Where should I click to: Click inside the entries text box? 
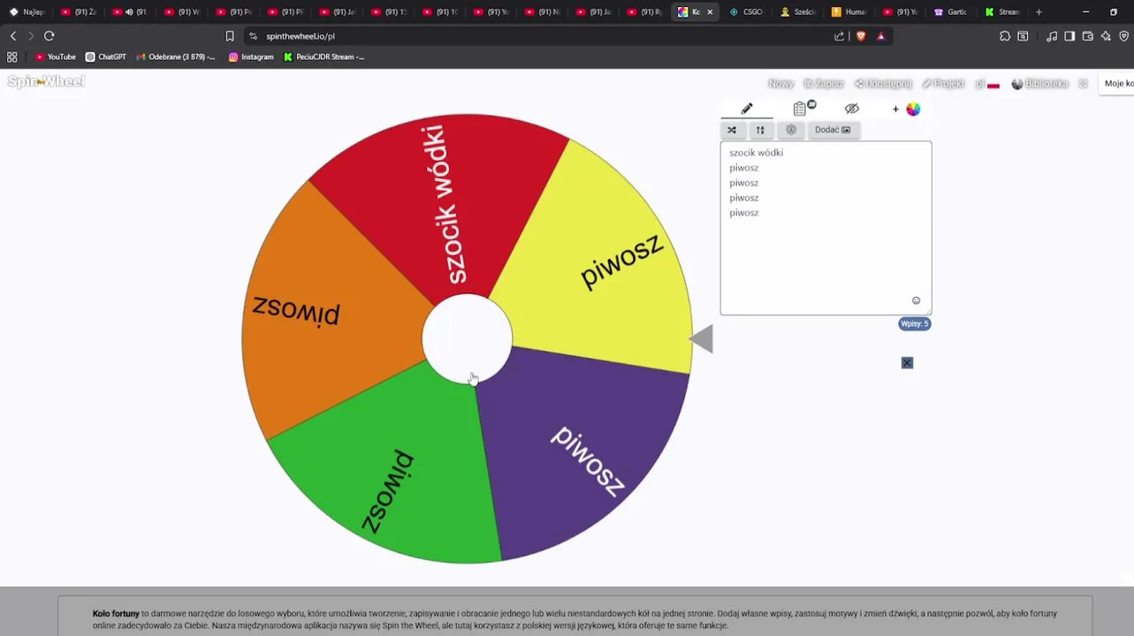(826, 228)
